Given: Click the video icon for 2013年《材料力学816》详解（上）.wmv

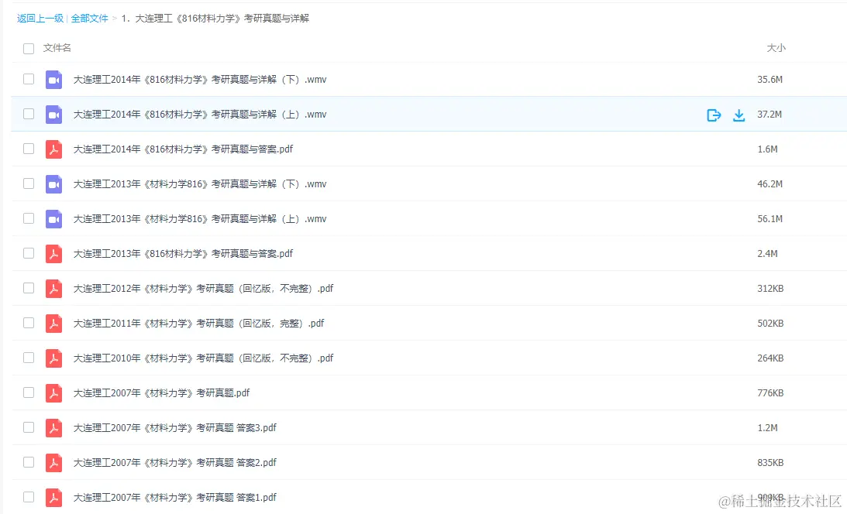Looking at the screenshot, I should [x=53, y=219].
